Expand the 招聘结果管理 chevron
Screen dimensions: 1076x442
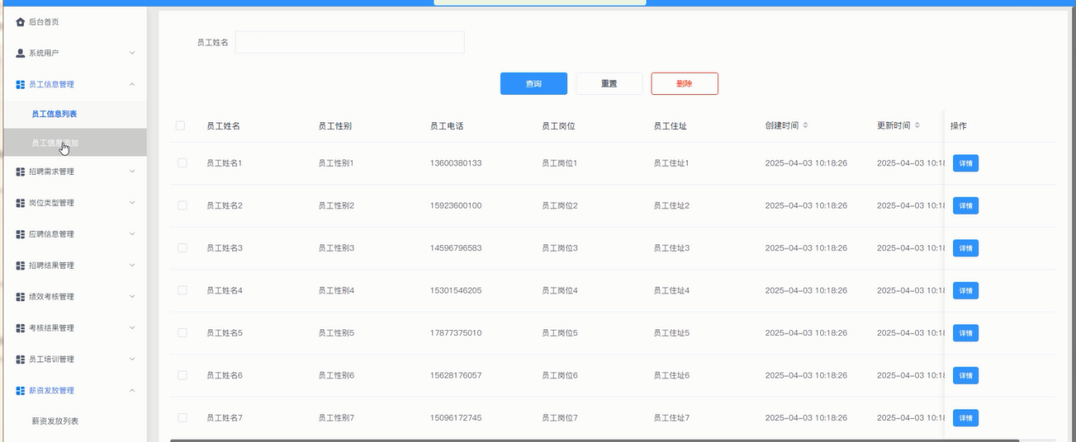point(131,266)
